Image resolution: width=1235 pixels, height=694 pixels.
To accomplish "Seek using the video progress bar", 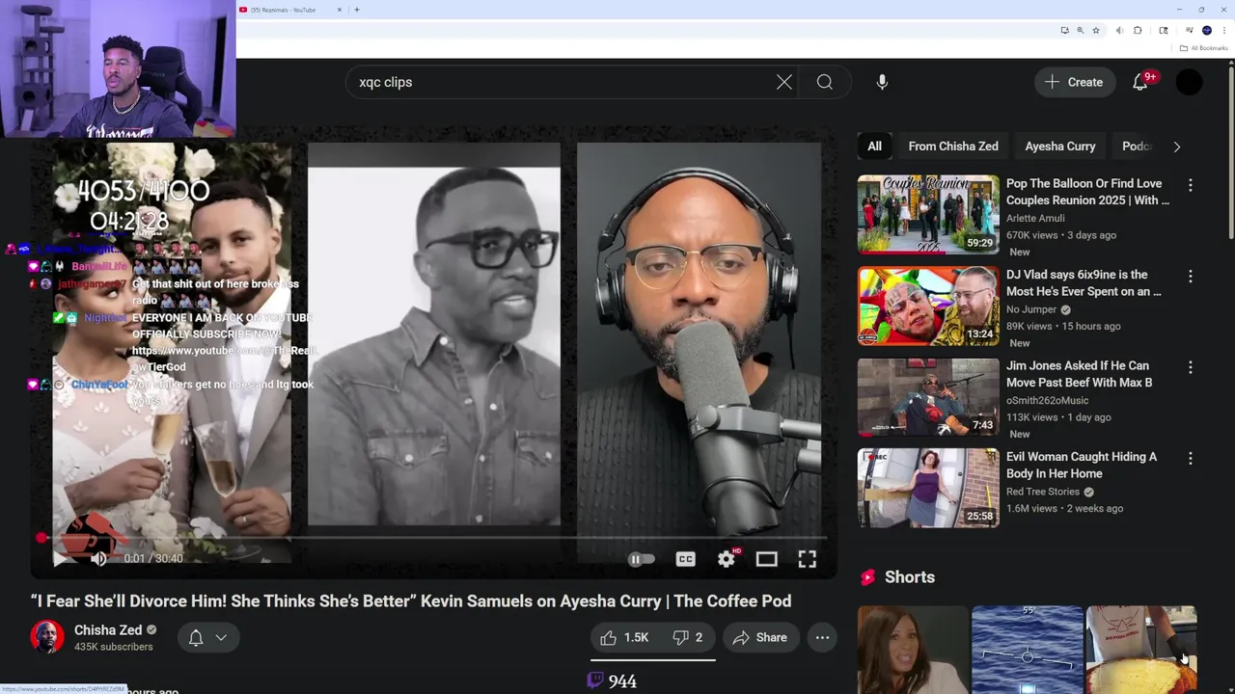I will (432, 537).
